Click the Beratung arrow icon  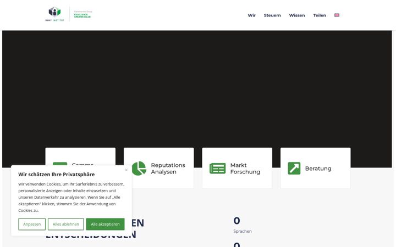click(294, 169)
